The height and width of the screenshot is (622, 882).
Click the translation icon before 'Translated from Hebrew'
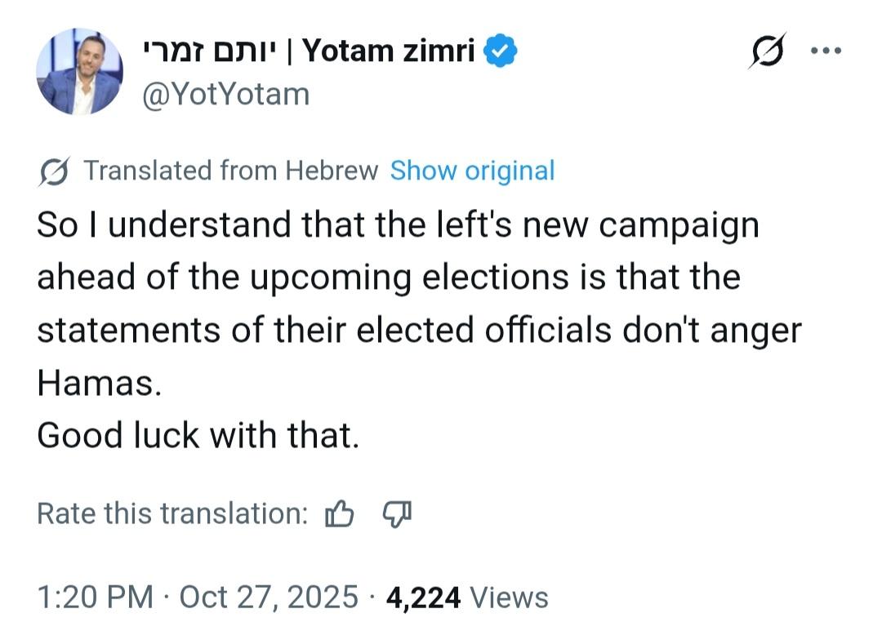click(54, 171)
